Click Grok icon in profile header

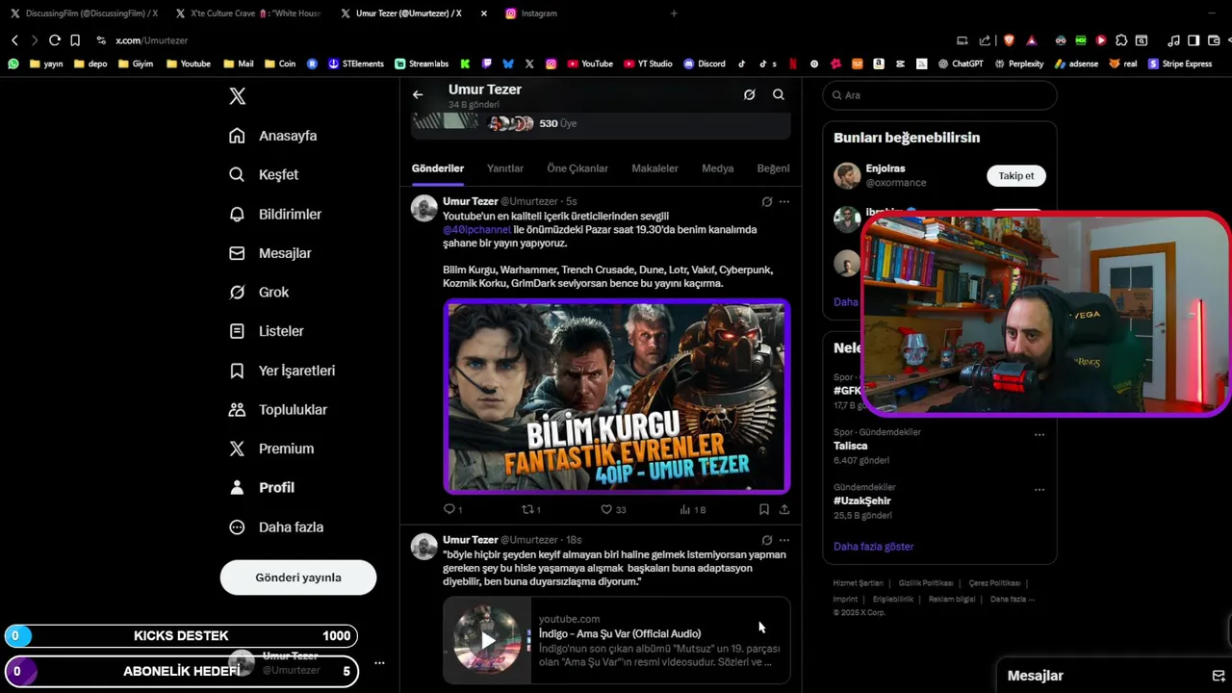[x=749, y=94]
